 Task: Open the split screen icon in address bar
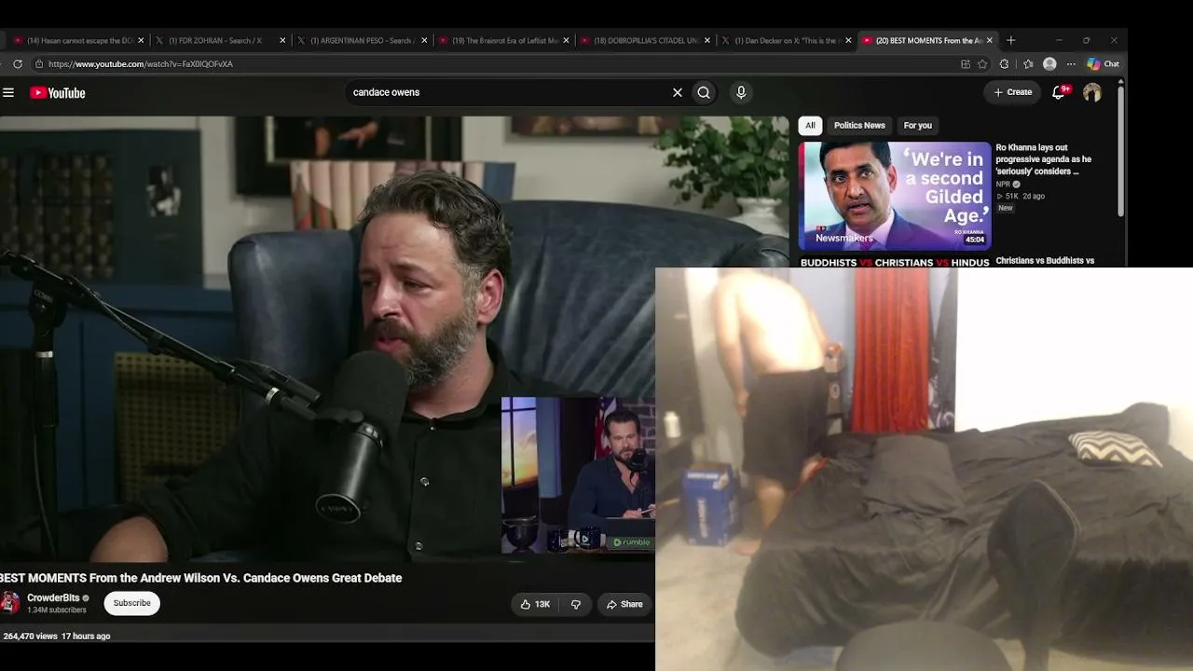tap(966, 64)
